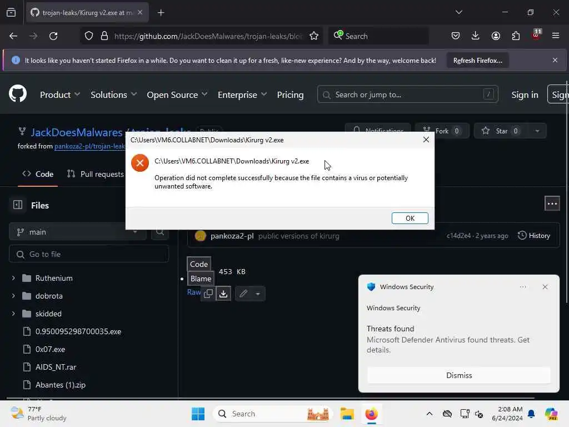Focus the Search or jump to field
The width and height of the screenshot is (569, 427).
407,95
